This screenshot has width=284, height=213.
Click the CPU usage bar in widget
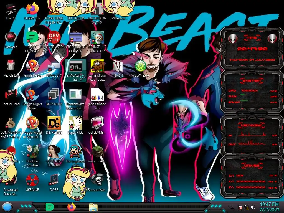point(249,90)
